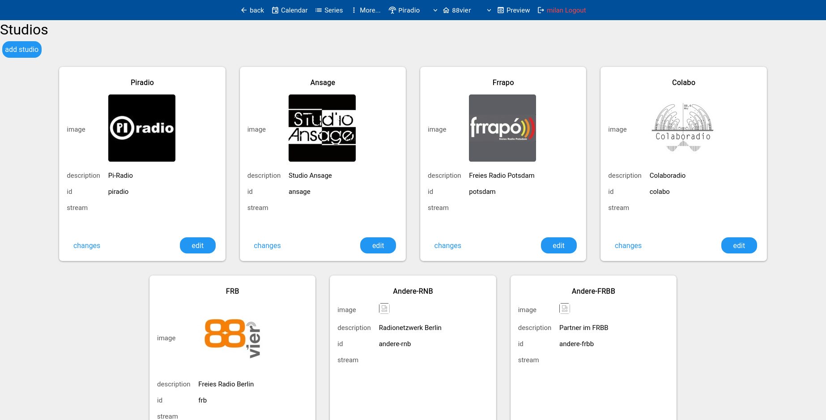Open the More... three-dot menu

tap(354, 10)
